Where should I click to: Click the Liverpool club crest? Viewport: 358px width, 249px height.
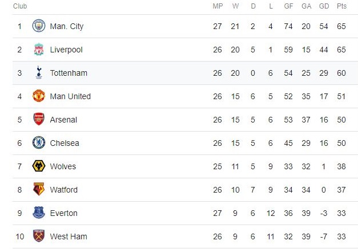(39, 50)
